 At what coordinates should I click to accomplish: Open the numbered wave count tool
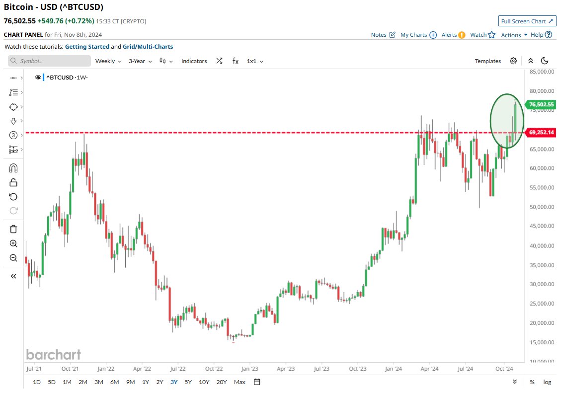[x=13, y=135]
